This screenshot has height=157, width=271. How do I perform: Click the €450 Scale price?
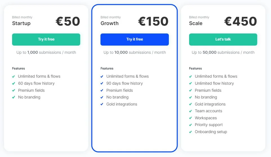point(241,21)
